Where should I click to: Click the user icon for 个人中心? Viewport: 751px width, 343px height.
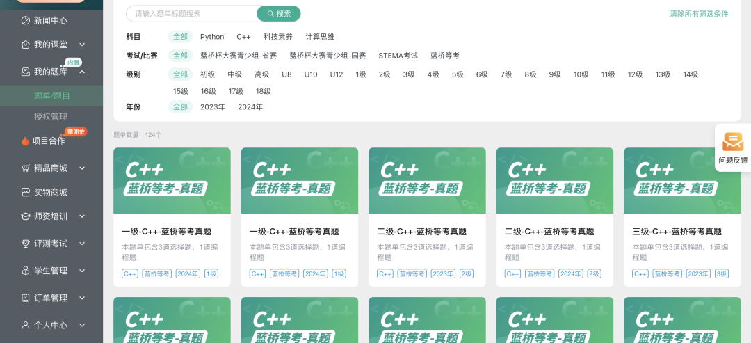(26, 325)
